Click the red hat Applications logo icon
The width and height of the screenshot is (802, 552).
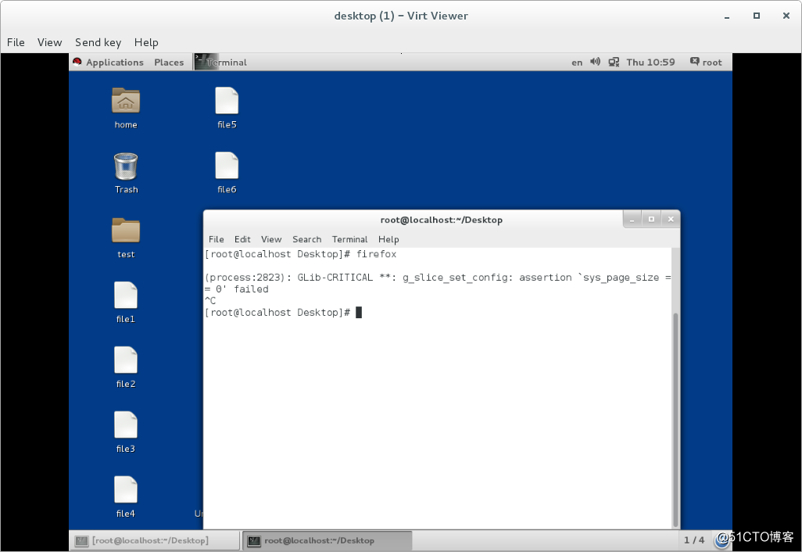click(77, 62)
